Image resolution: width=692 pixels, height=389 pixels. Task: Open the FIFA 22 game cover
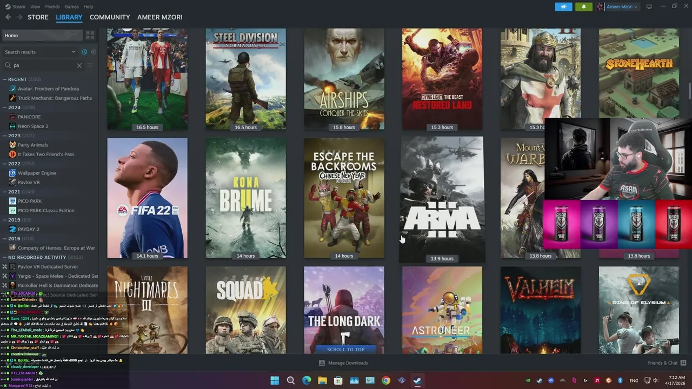click(x=147, y=198)
